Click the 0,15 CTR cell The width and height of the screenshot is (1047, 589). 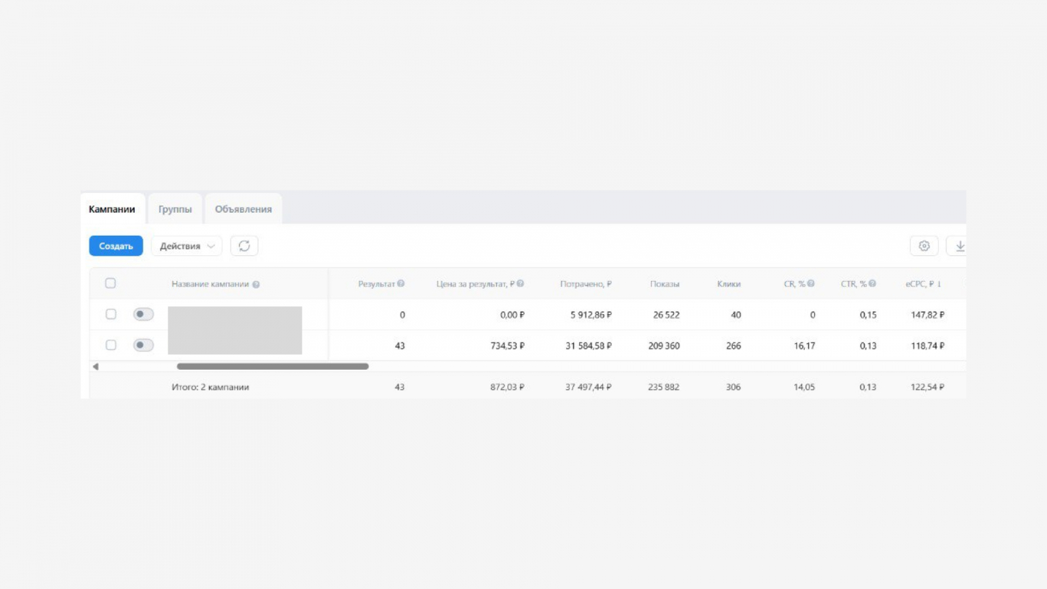[x=868, y=315]
